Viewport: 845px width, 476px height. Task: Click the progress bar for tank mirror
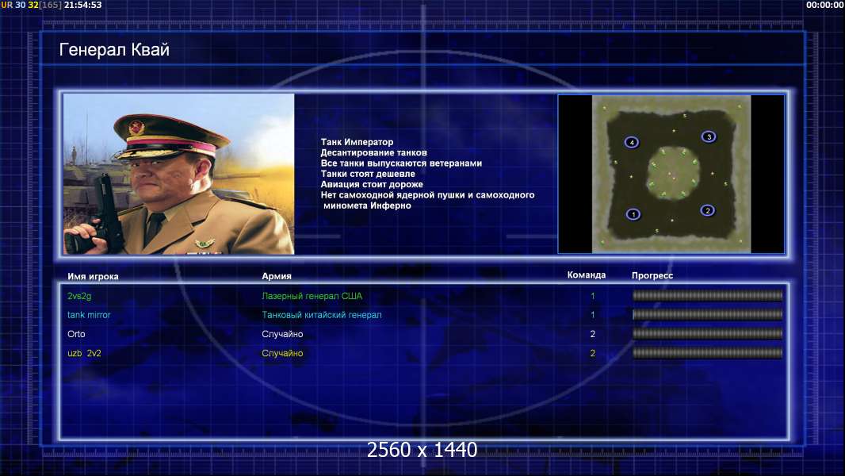707,314
